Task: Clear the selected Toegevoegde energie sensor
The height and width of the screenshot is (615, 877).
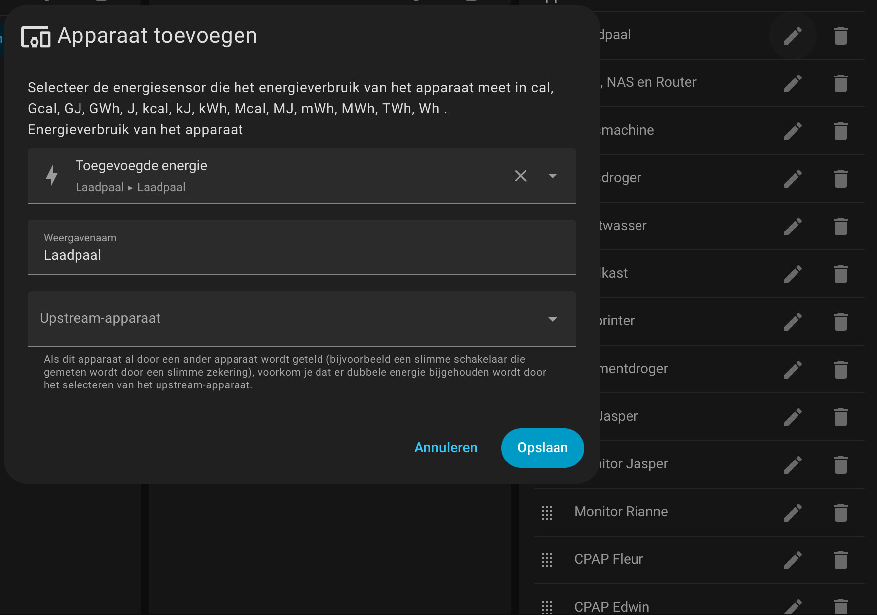Action: coord(520,176)
